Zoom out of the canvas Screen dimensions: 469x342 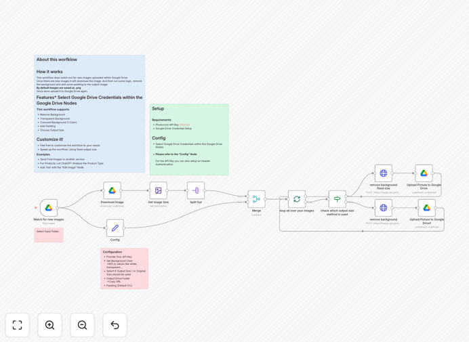pyautogui.click(x=82, y=325)
